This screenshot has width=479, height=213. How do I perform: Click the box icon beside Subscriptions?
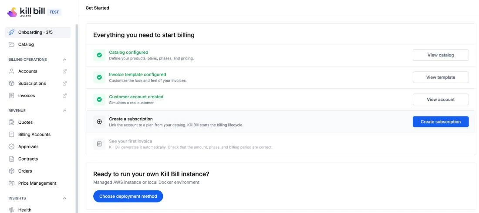[x=12, y=83]
